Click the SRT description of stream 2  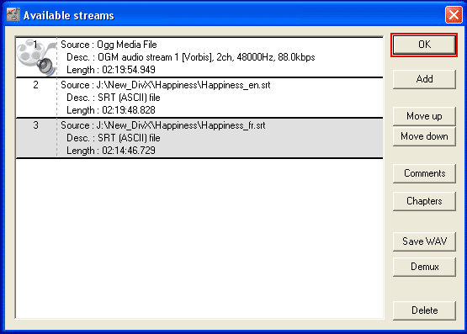point(114,98)
